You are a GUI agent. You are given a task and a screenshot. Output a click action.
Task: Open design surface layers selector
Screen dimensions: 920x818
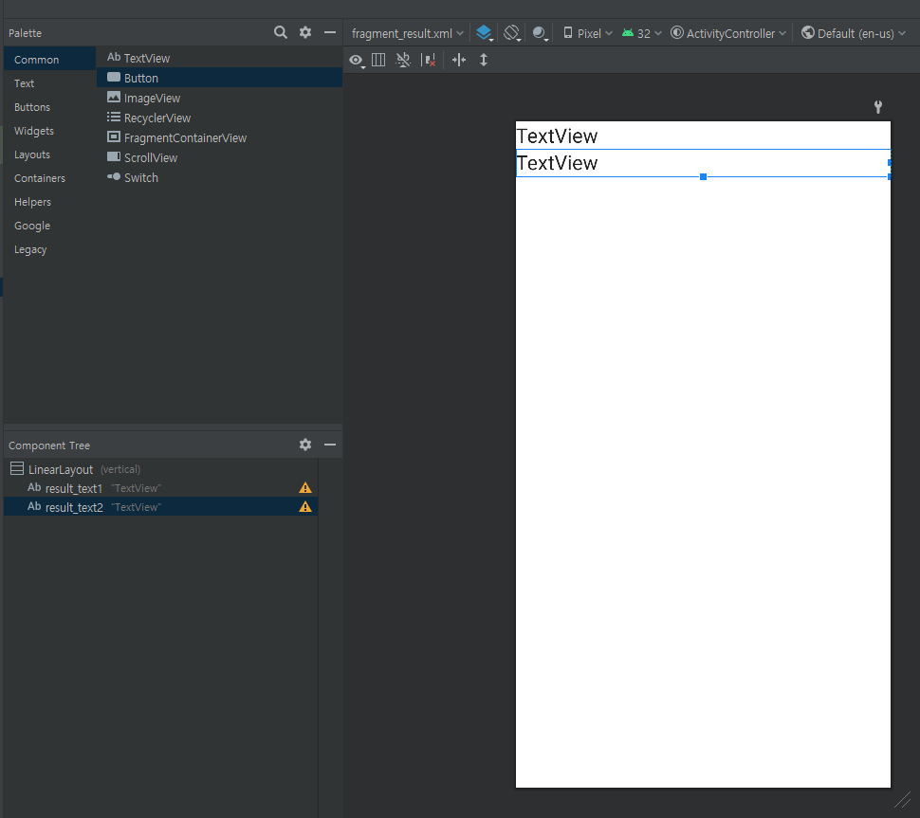tap(484, 33)
